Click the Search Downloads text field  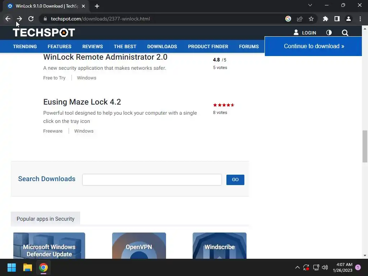(x=152, y=180)
